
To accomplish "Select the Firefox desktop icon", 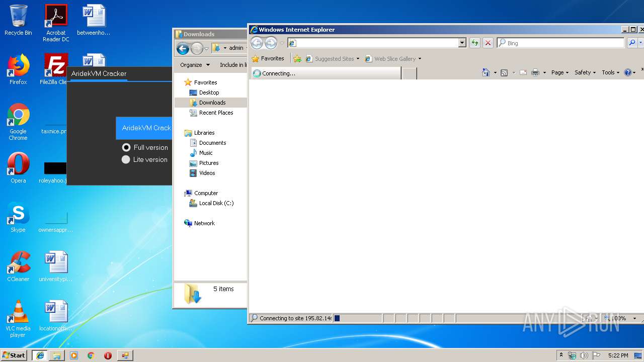I will [x=18, y=69].
